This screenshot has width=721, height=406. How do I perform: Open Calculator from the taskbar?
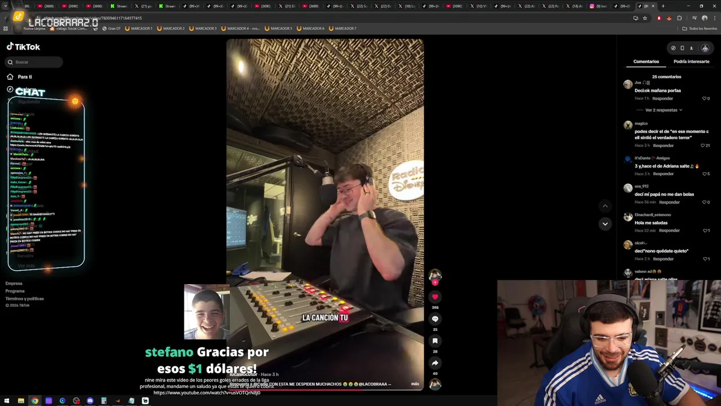coord(104,401)
